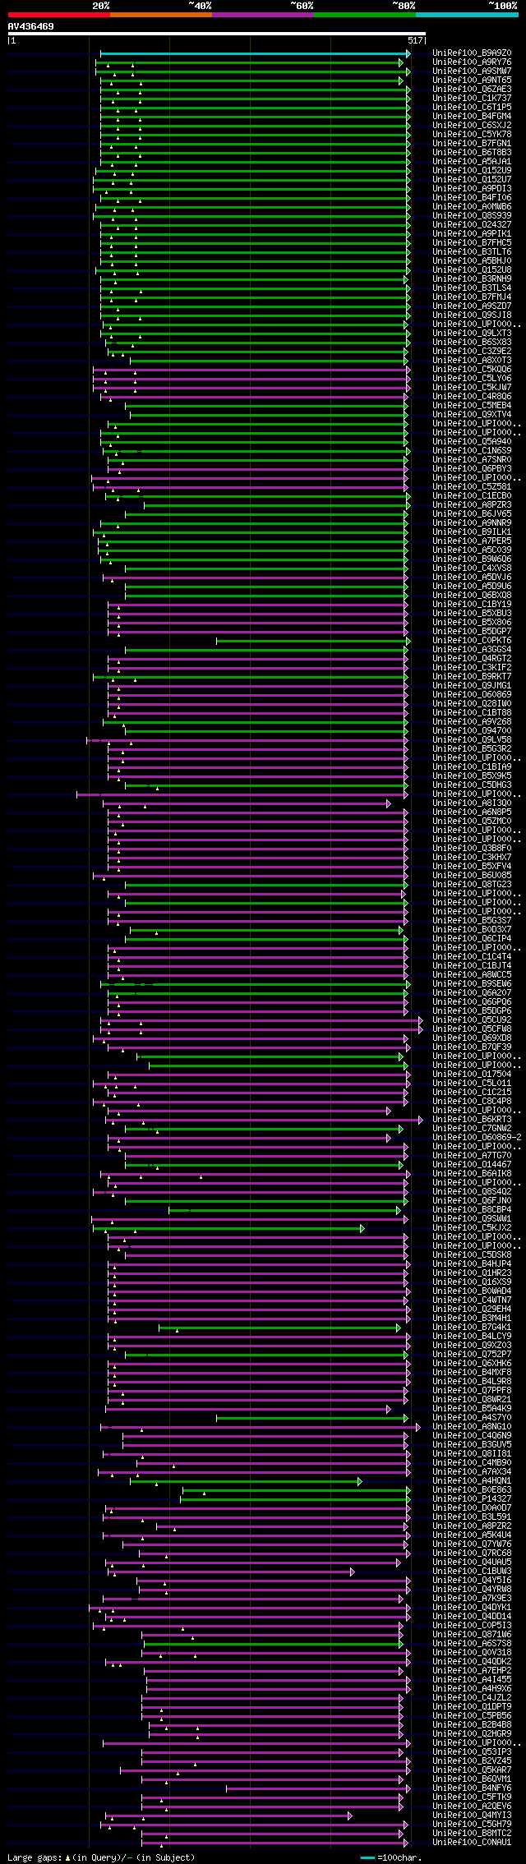The width and height of the screenshot is (526, 1864).
Task: Select the UniRef100_Q8TG23 entry
Action: [x=472, y=885]
